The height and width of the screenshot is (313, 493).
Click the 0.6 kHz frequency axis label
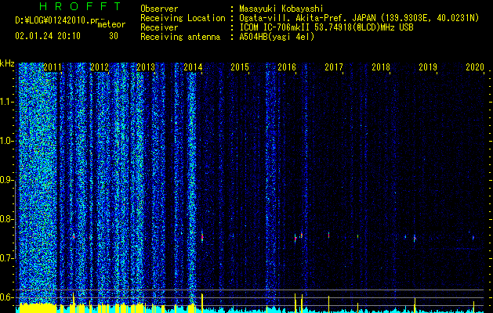pyautogui.click(x=7, y=297)
